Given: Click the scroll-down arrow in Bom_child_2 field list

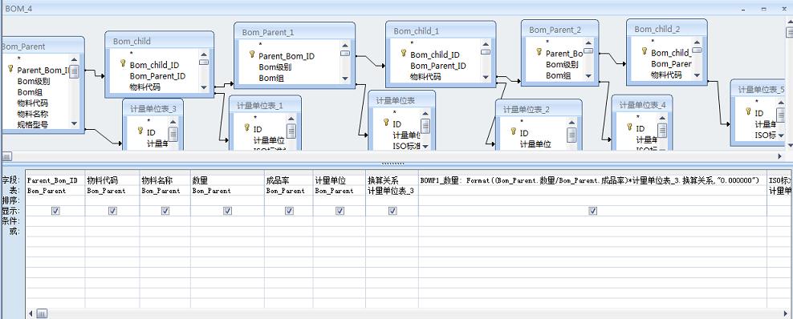Looking at the screenshot, I should click(x=697, y=75).
